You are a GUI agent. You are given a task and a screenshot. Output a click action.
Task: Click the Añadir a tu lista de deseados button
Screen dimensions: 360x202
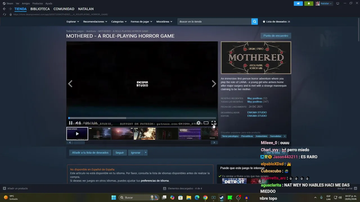pyautogui.click(x=90, y=153)
